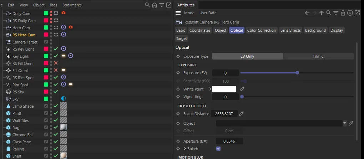Viewport: 364px width, 159px height.
Task: Open the camera Object tab
Action: pos(221,30)
